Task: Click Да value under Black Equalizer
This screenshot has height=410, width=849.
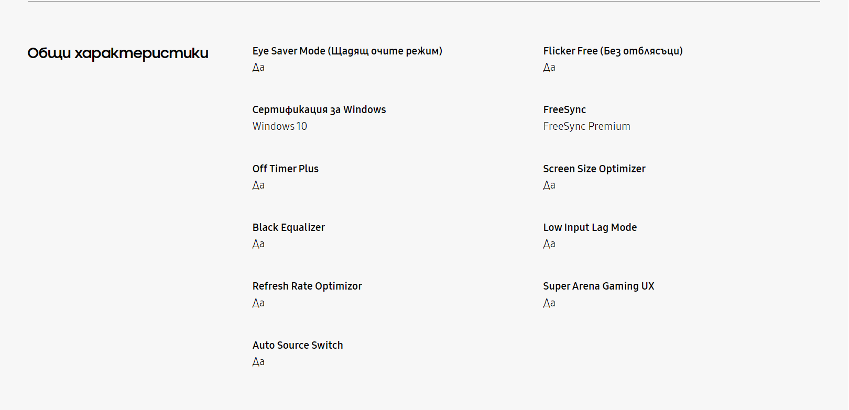Action: pos(258,244)
